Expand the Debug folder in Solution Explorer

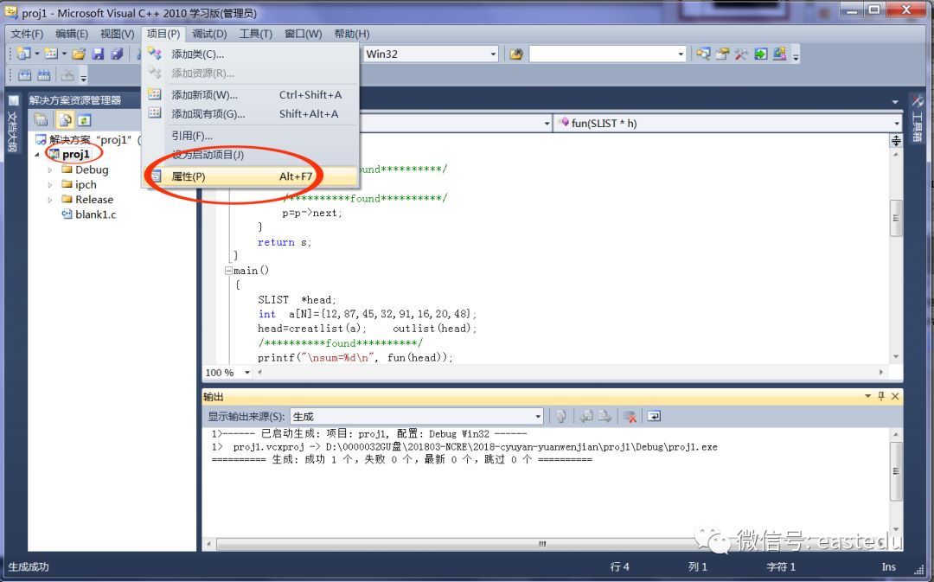click(50, 169)
